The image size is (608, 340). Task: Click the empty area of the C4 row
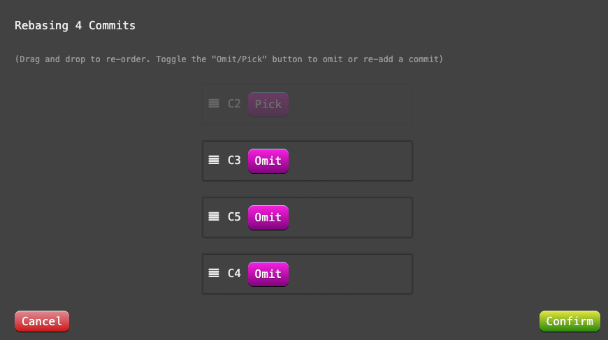(x=349, y=274)
